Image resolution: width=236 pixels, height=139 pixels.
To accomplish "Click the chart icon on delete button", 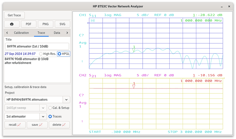I will click(64, 125).
